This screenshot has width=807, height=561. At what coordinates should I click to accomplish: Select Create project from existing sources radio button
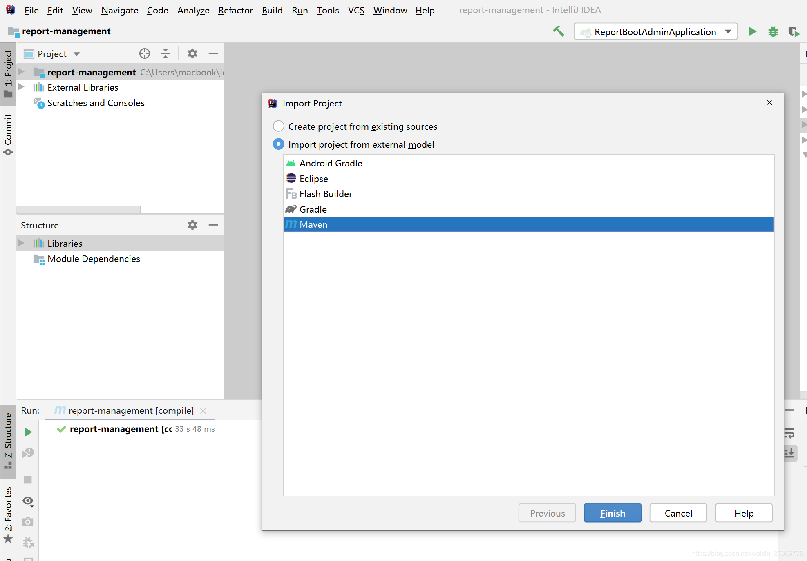pyautogui.click(x=279, y=127)
